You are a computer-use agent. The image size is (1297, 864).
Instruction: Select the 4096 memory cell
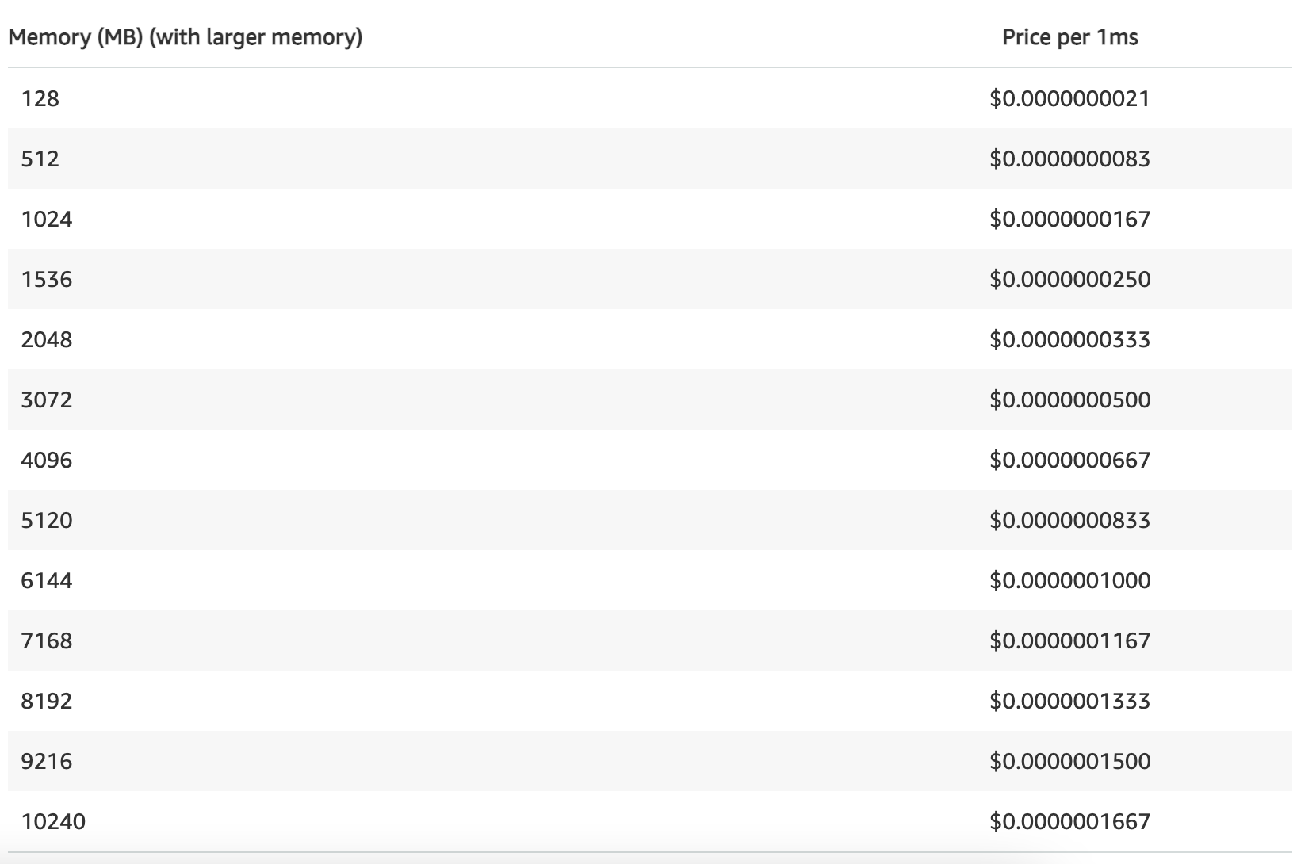click(47, 460)
